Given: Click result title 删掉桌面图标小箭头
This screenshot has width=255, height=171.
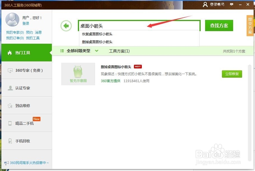Looking at the screenshot, I should (116, 67).
